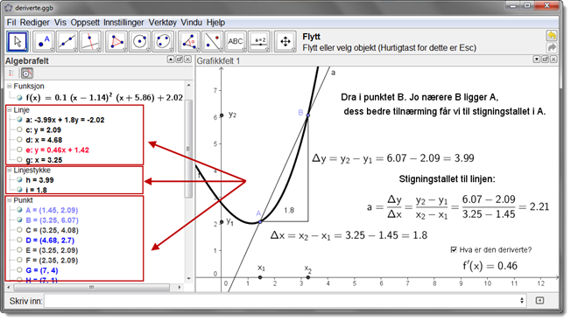Select the Slider a=2 tool
This screenshot has height=321, width=571.
[x=259, y=42]
